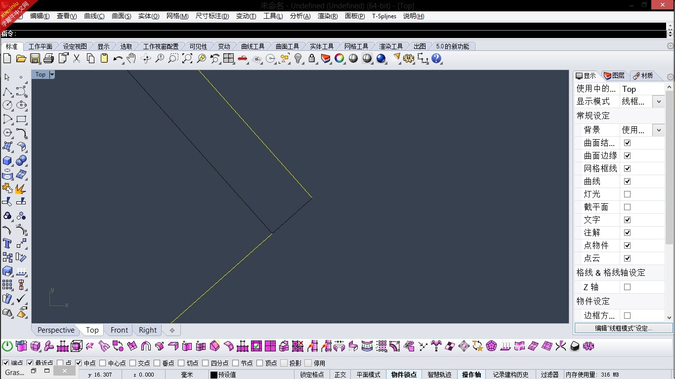Select the Pan hand tool
Screen dimensions: 675x379
point(131,58)
